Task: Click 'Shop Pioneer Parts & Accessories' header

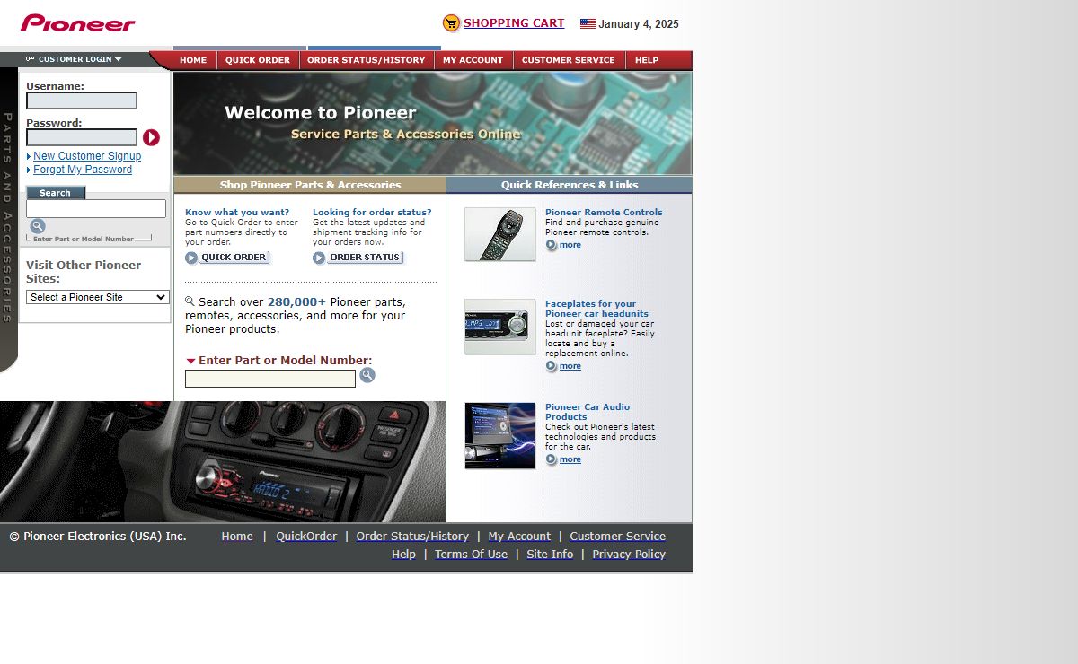Action: point(310,185)
